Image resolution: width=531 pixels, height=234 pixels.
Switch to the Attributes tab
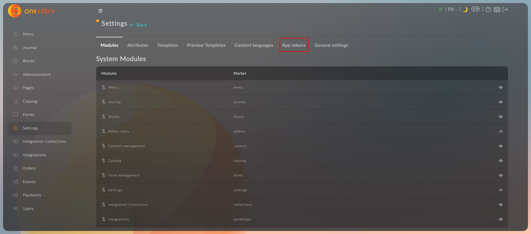(x=138, y=45)
